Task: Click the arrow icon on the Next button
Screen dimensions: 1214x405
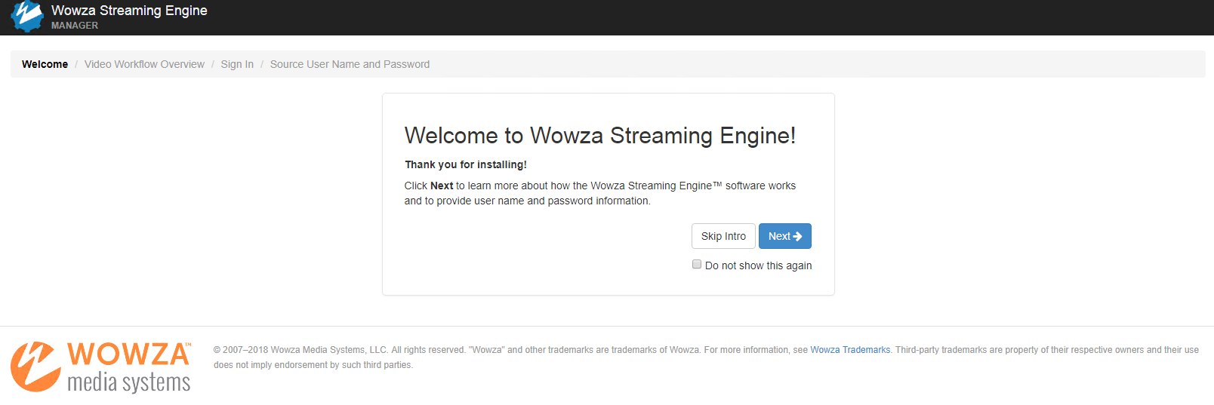Action: [798, 236]
